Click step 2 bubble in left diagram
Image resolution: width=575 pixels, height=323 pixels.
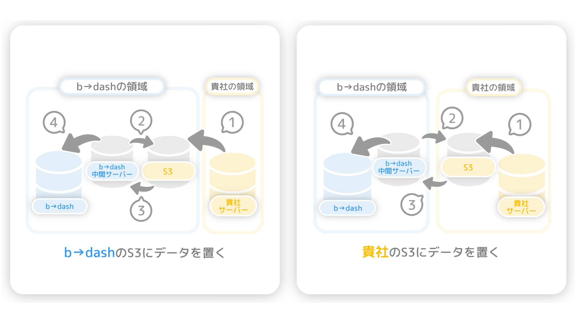pyautogui.click(x=141, y=122)
